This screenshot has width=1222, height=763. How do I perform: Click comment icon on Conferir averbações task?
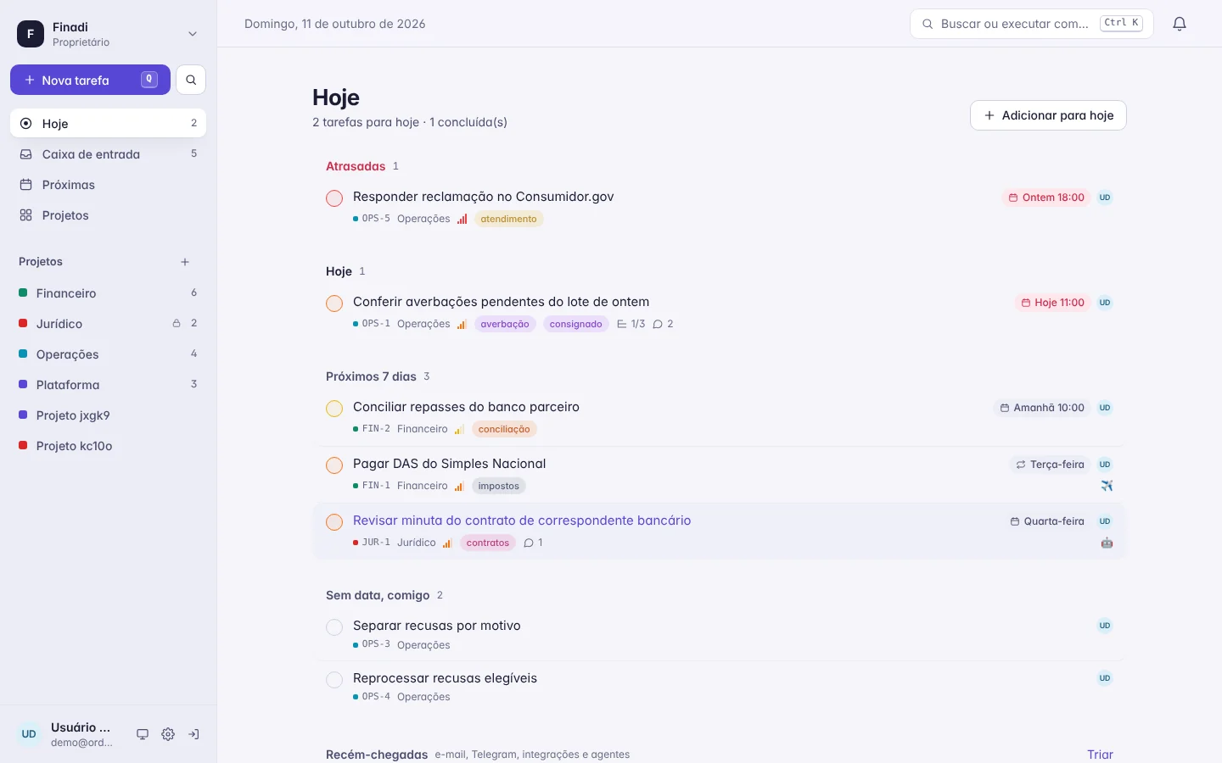click(658, 324)
